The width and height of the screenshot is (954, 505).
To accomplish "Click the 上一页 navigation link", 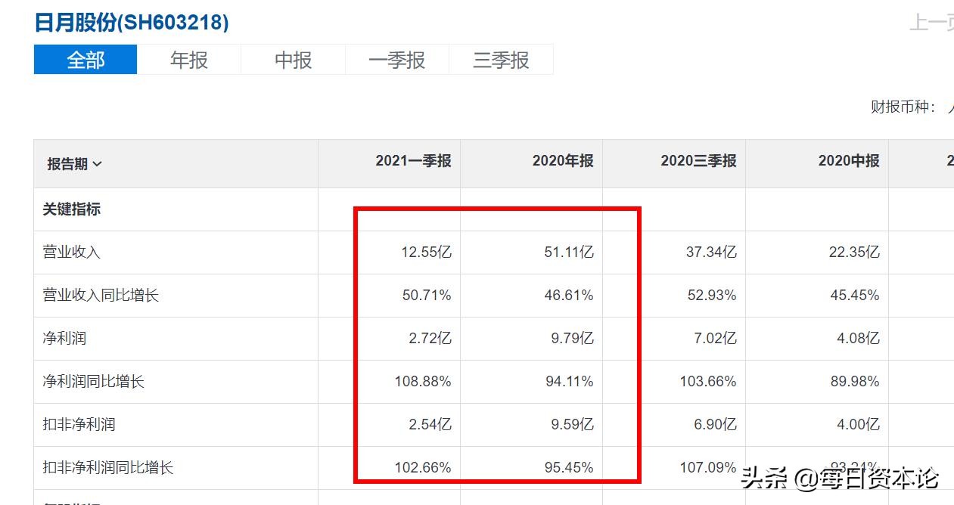I will pyautogui.click(x=931, y=23).
